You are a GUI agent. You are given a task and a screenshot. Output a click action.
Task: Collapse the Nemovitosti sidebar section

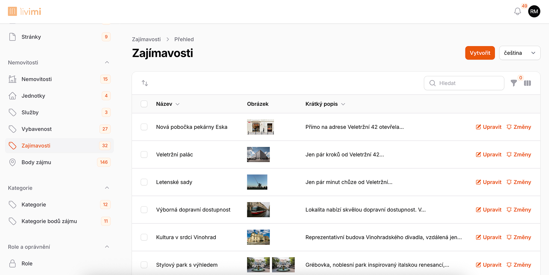pos(107,62)
